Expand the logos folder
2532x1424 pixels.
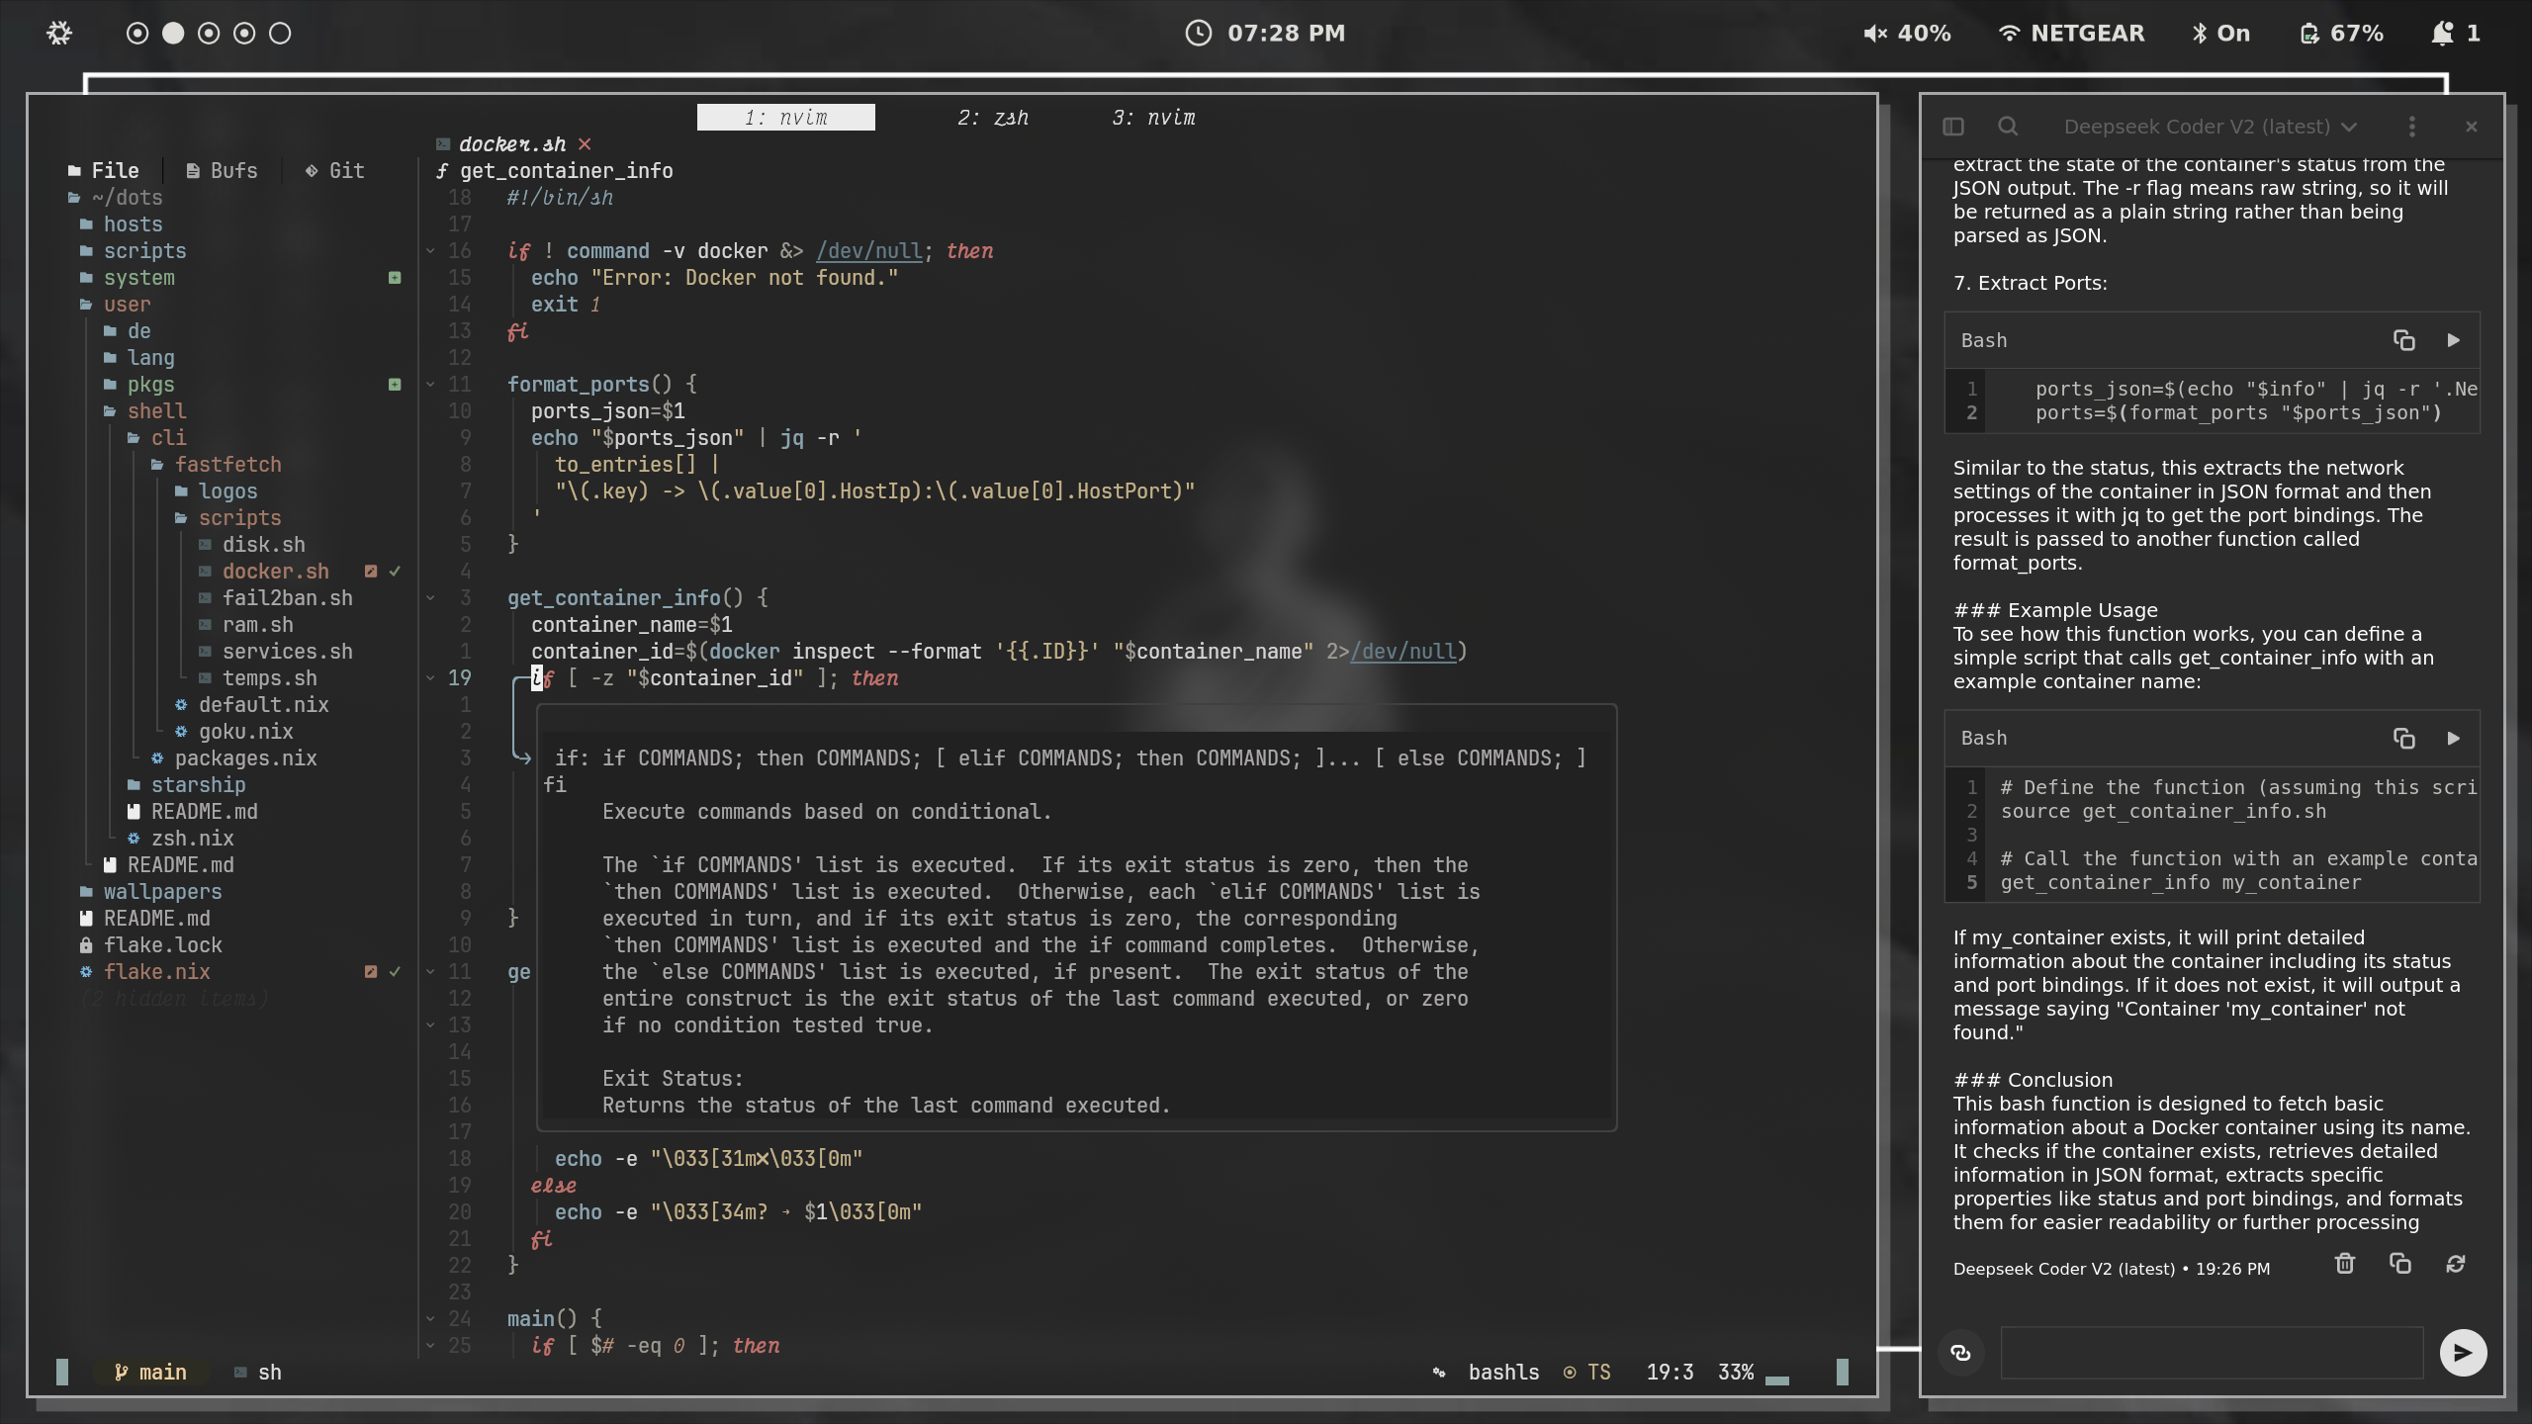(217, 491)
